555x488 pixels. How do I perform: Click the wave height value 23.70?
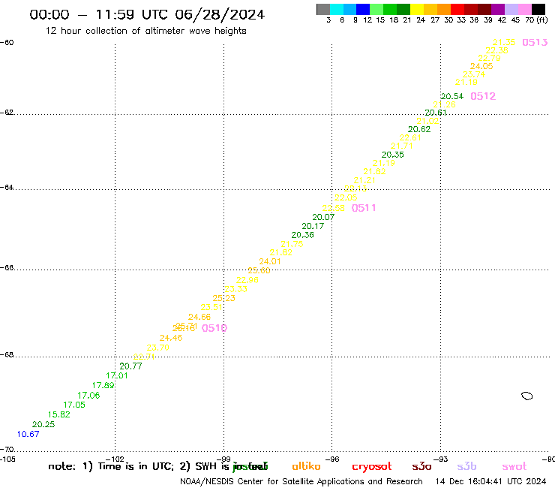pyautogui.click(x=157, y=348)
